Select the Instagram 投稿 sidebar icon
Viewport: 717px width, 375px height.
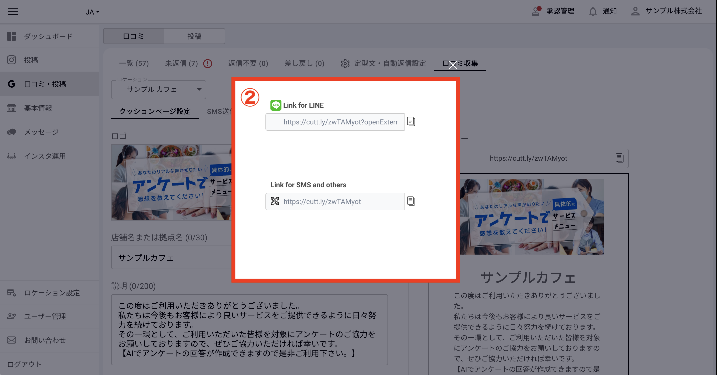point(12,60)
